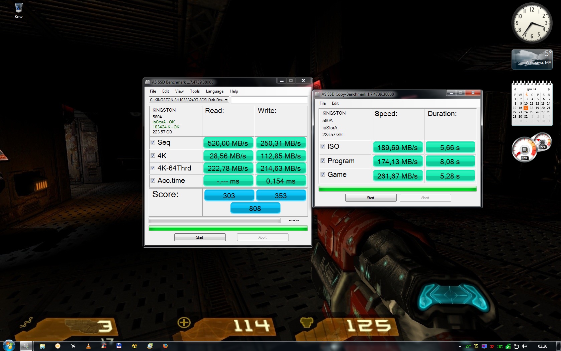Open the View menu
The width and height of the screenshot is (561, 351).
click(x=179, y=91)
